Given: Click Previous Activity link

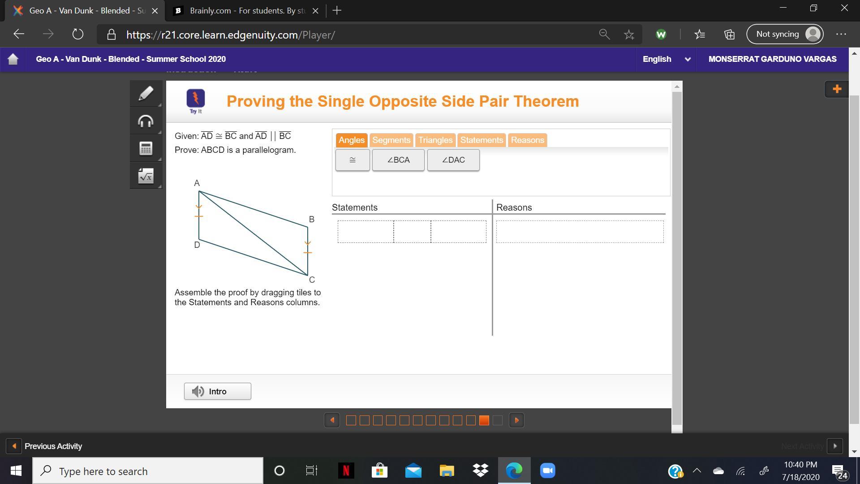Looking at the screenshot, I should [53, 446].
